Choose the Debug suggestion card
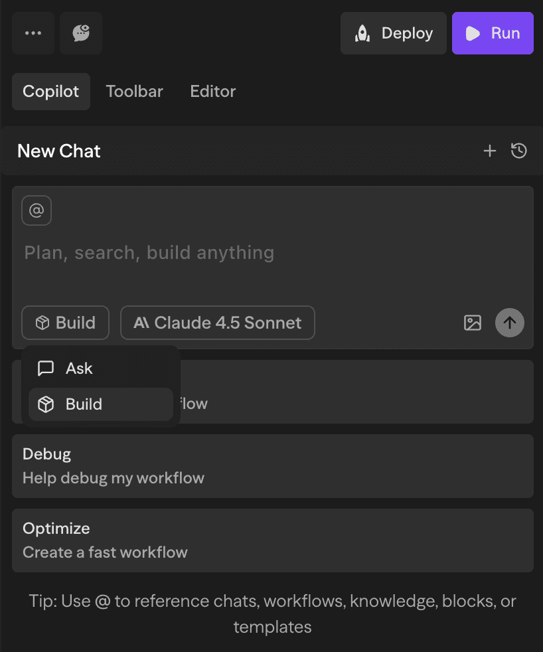 (x=272, y=466)
